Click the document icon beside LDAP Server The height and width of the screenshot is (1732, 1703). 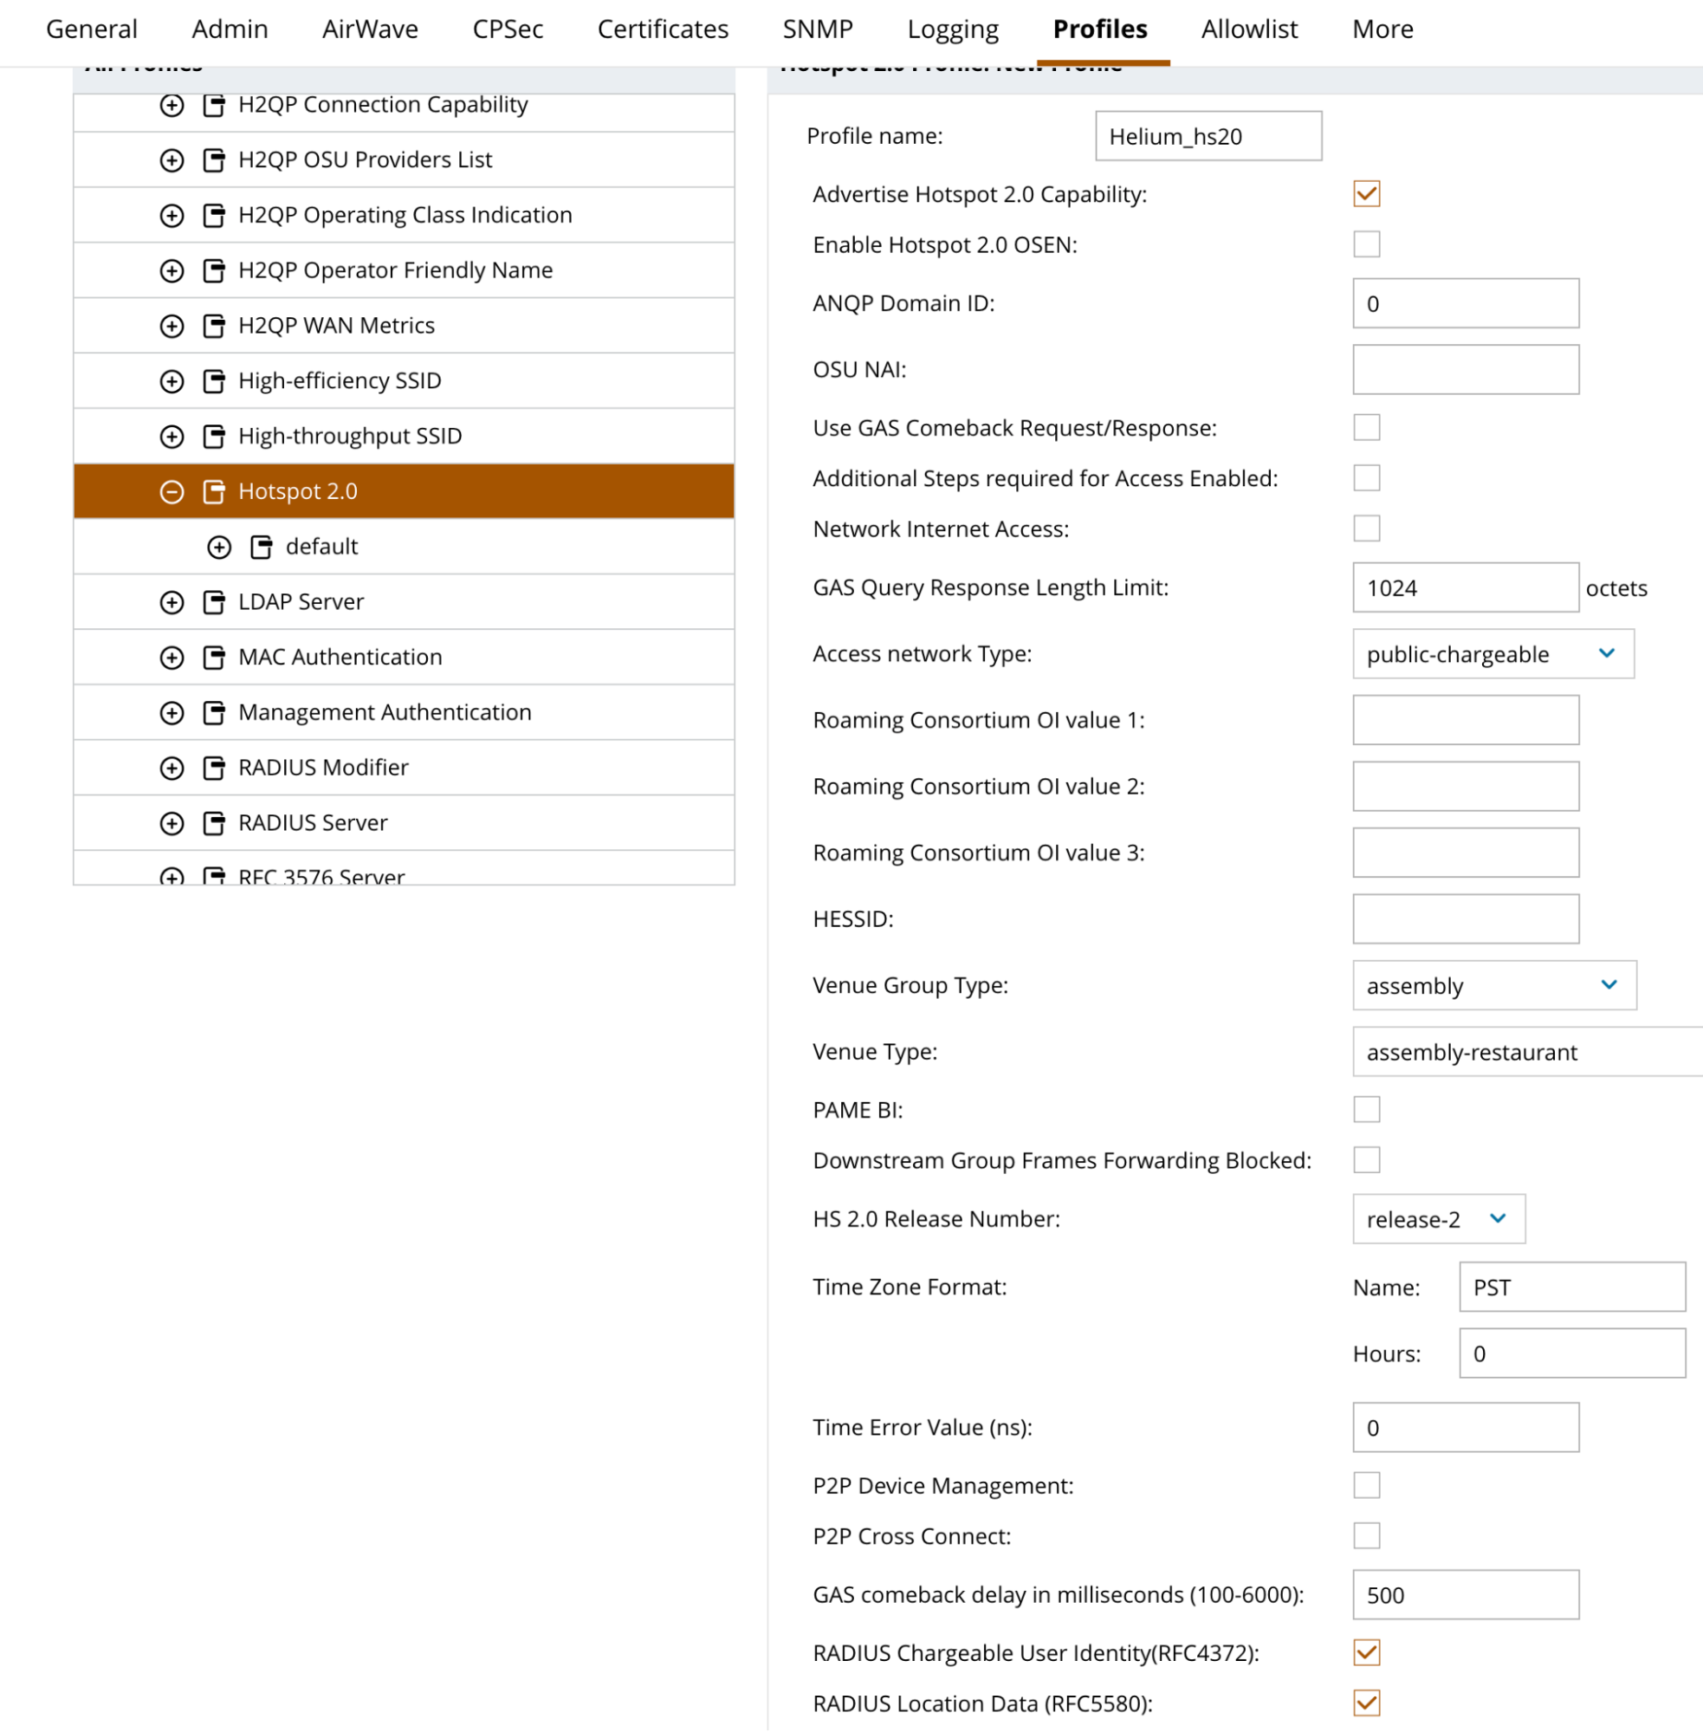tap(214, 602)
